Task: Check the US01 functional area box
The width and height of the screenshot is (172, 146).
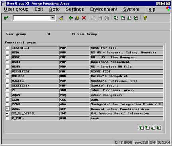Action: click(7, 52)
